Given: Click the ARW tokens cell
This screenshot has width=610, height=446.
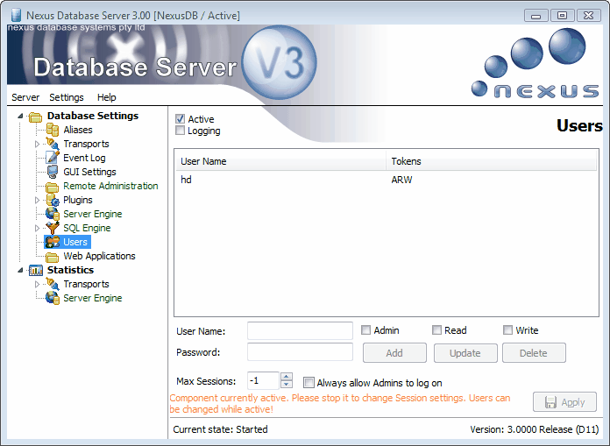Looking at the screenshot, I should click(x=402, y=180).
